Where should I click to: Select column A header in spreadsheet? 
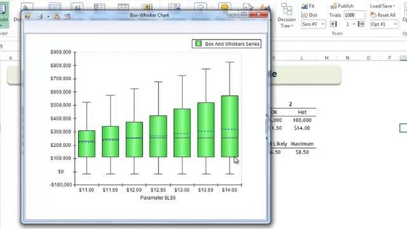[x=10, y=58]
